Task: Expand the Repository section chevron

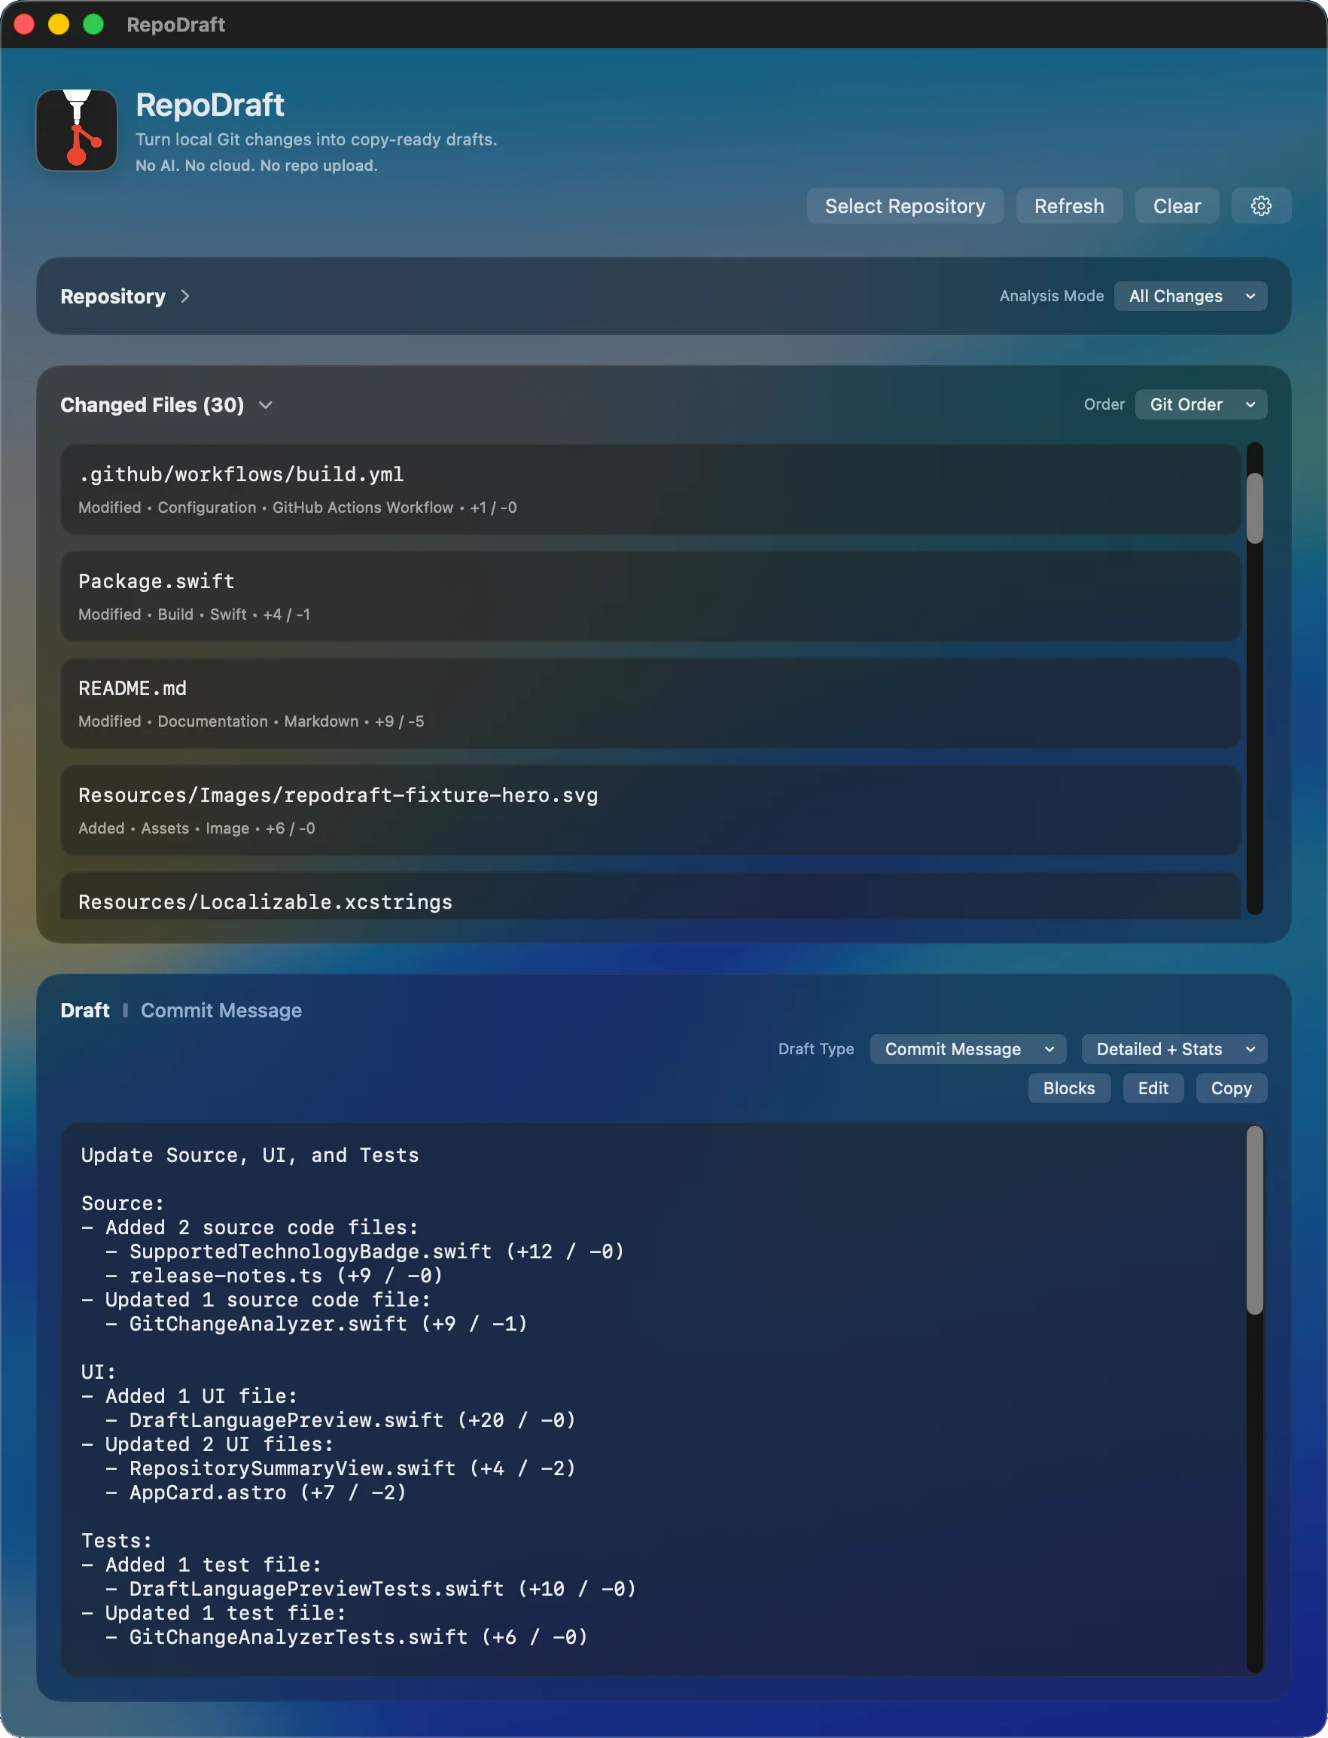Action: [185, 296]
